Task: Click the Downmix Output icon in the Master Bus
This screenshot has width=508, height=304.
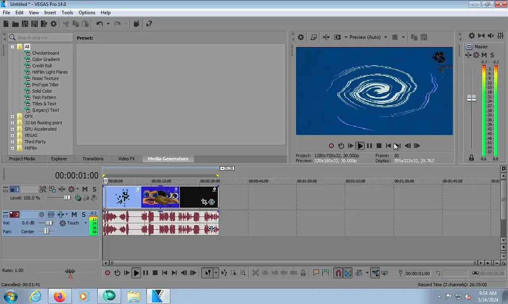Action: tap(481, 36)
